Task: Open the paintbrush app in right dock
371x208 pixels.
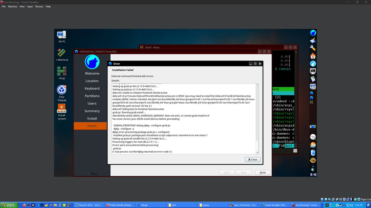Action: coord(313,40)
